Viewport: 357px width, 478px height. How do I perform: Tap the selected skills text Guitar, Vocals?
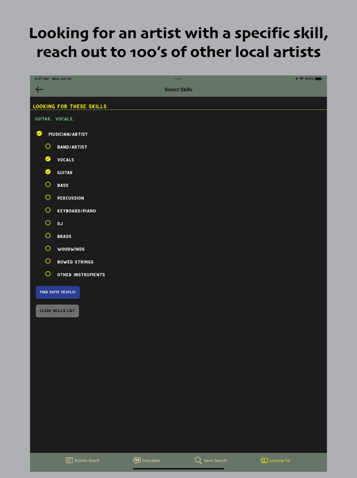54,119
